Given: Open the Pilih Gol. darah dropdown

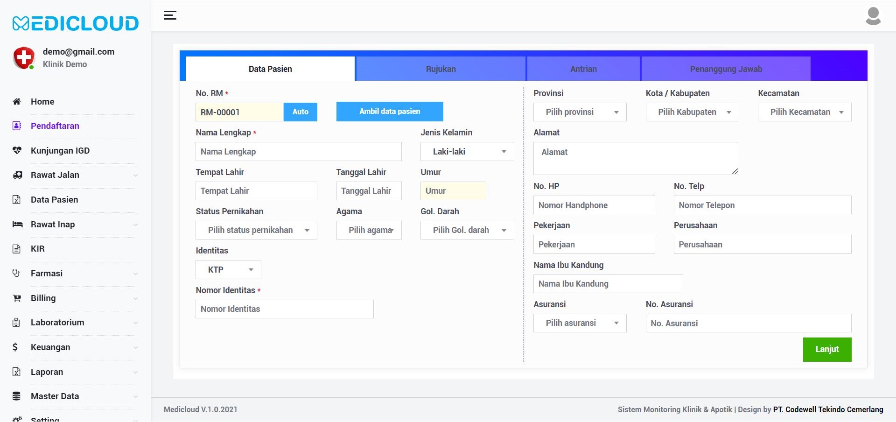Looking at the screenshot, I should pos(467,230).
